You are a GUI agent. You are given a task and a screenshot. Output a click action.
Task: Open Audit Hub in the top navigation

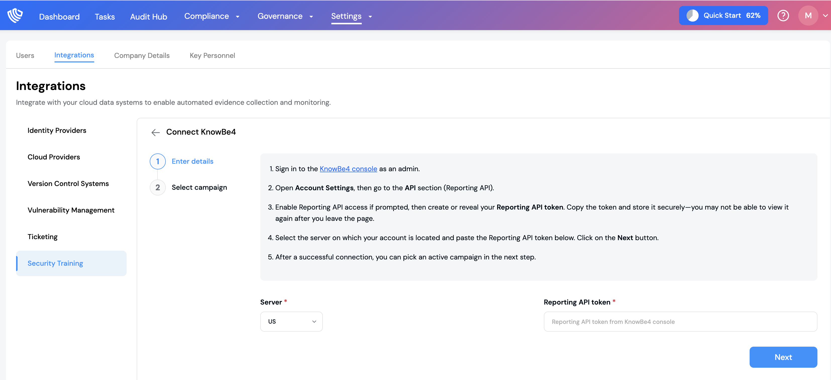(149, 16)
